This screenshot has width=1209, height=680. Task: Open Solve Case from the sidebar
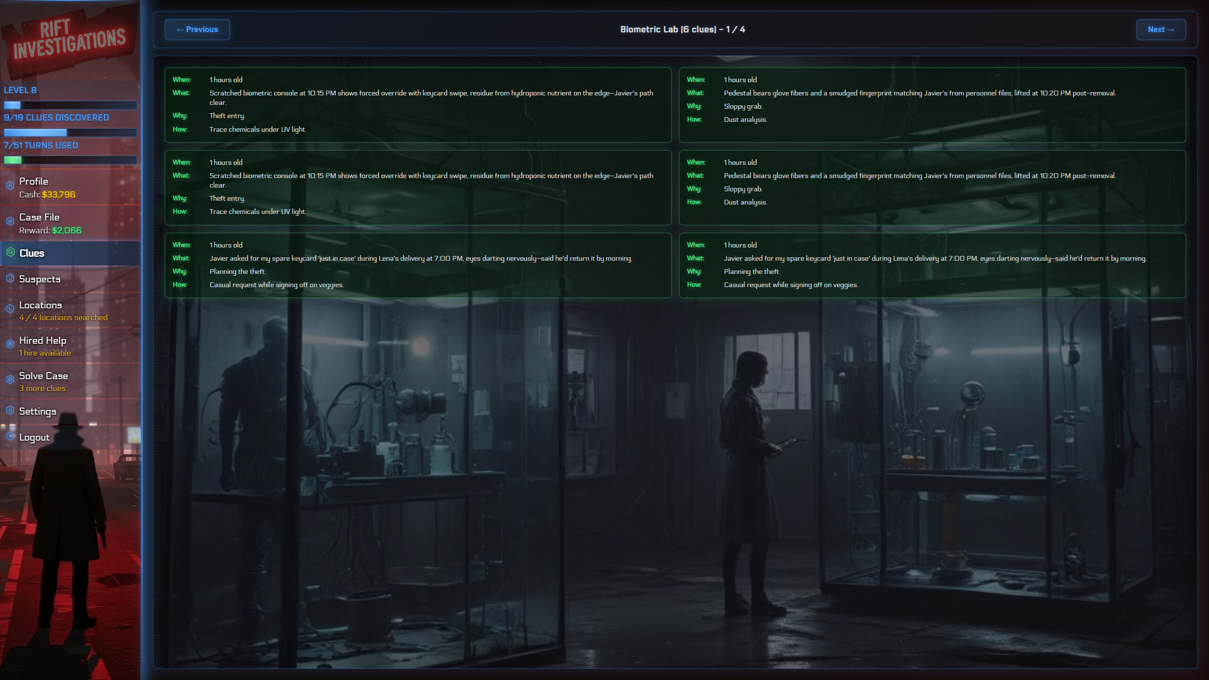pos(43,376)
